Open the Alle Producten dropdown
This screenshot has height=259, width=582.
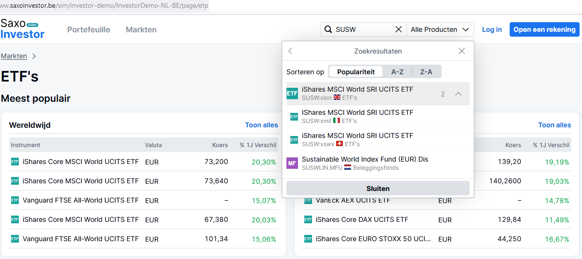[x=440, y=29]
